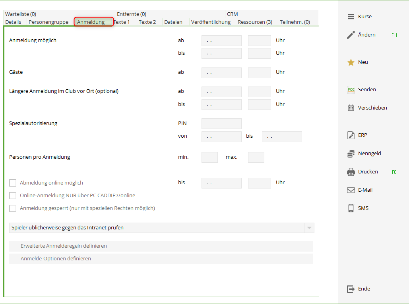Open the ERP document icon

[x=351, y=135]
